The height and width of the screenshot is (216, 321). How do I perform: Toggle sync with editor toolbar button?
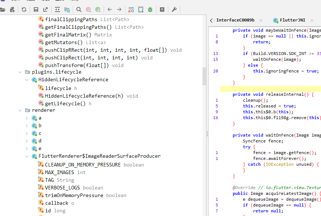point(57,9)
